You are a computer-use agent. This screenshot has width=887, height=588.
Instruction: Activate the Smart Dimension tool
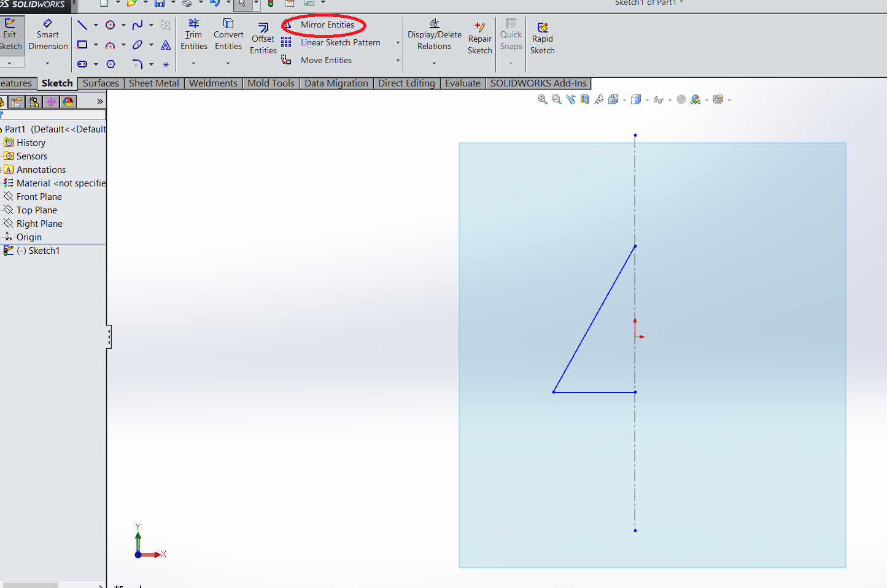point(47,35)
